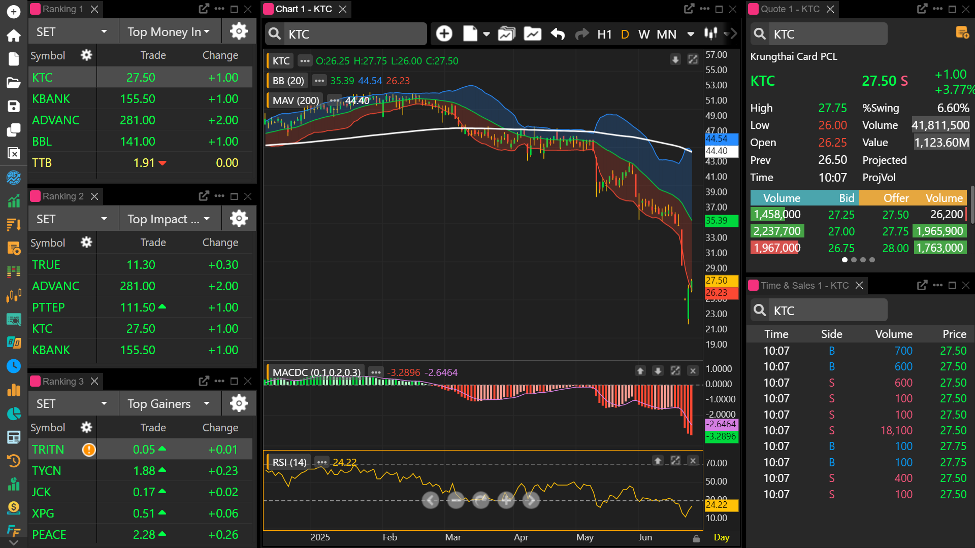The width and height of the screenshot is (975, 548).
Task: Select the MN monthly timeframe
Action: pyautogui.click(x=666, y=34)
